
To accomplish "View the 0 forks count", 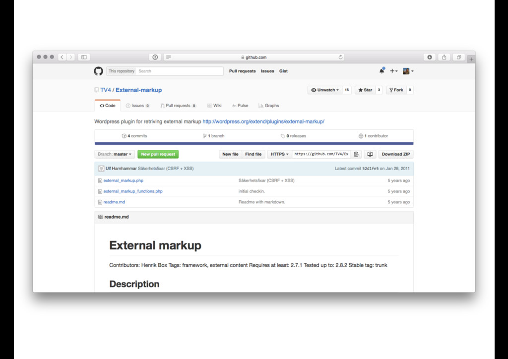I will tap(410, 90).
